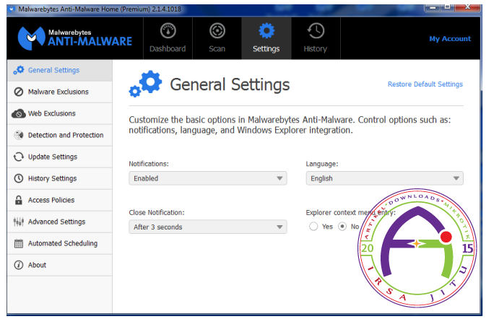The image size is (486, 319).
Task: Select No for Explorer context menu entry
Action: [x=342, y=227]
